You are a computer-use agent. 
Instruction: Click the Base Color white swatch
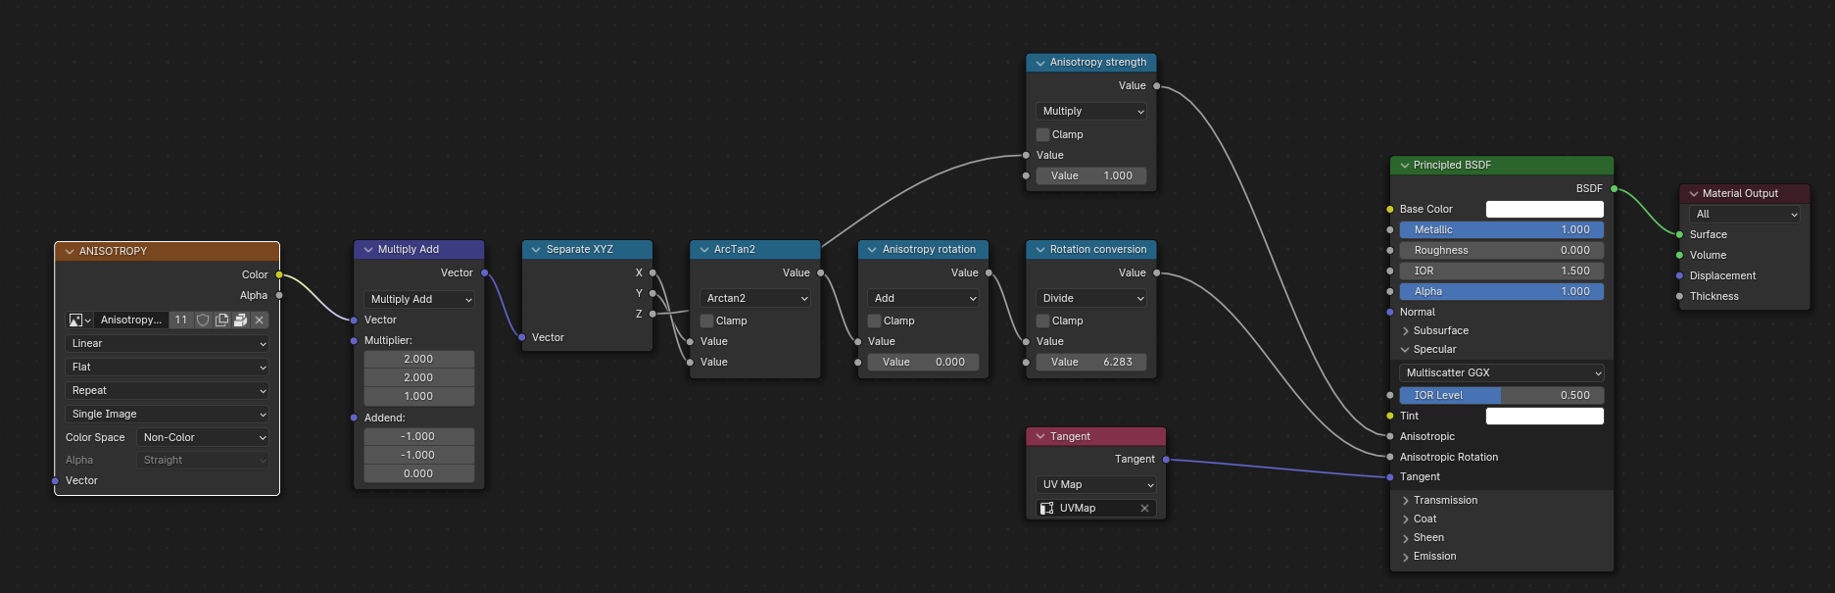click(1544, 210)
